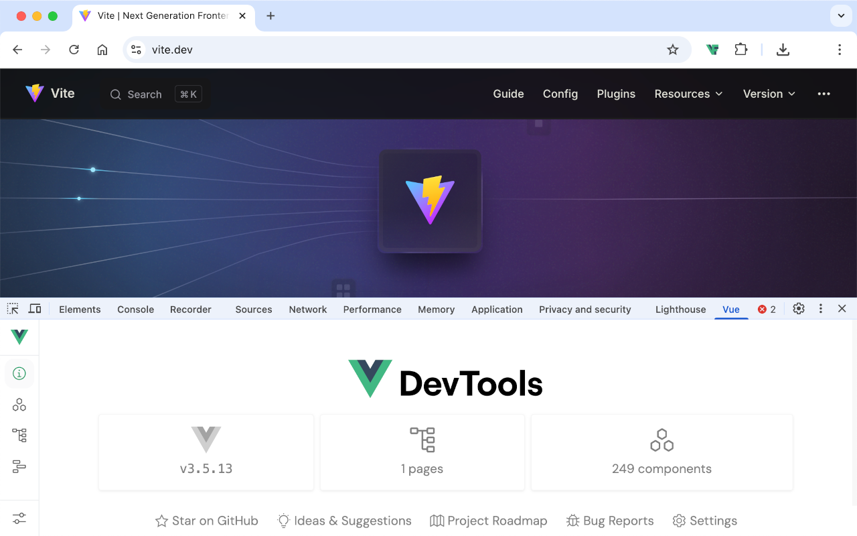
Task: Expand the Version dropdown menu
Action: (x=769, y=94)
